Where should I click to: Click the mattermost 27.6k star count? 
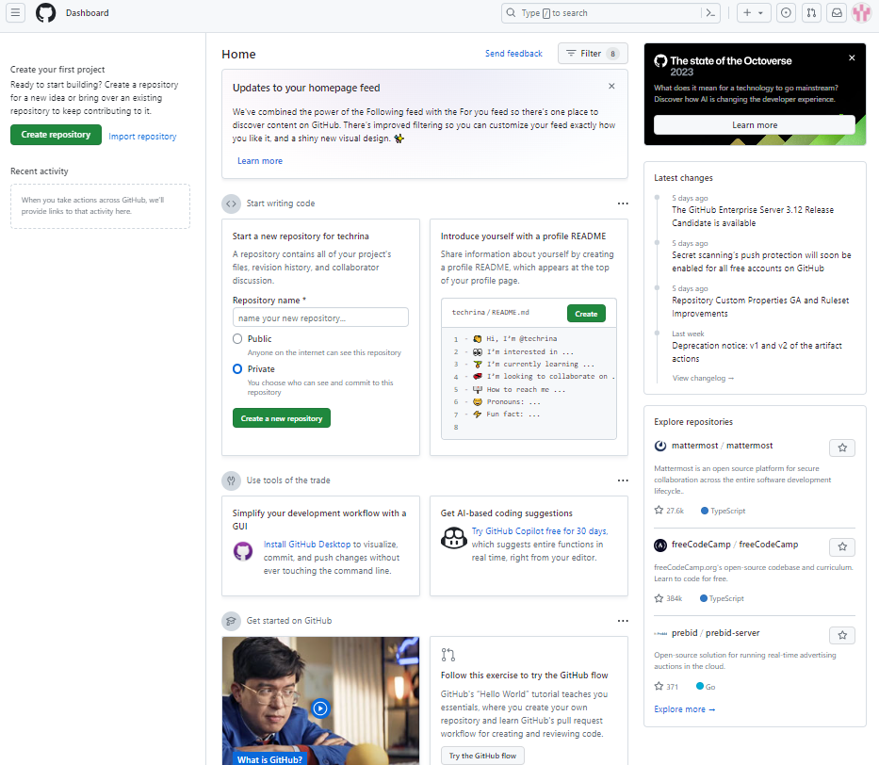click(x=669, y=511)
